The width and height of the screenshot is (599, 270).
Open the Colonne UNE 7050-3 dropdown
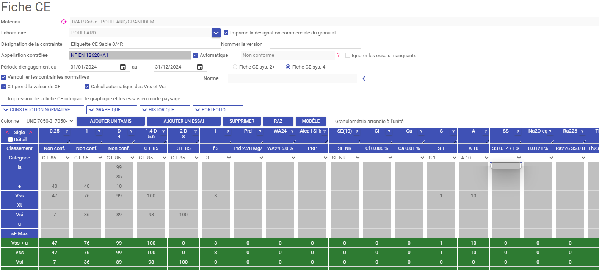(x=49, y=121)
